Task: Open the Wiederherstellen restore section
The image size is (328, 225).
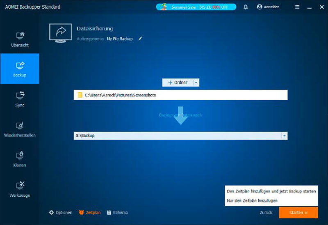Action: [x=20, y=129]
